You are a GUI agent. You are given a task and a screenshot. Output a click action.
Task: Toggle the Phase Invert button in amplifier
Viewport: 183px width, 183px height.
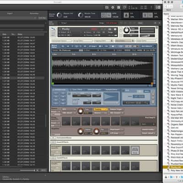tap(117, 129)
